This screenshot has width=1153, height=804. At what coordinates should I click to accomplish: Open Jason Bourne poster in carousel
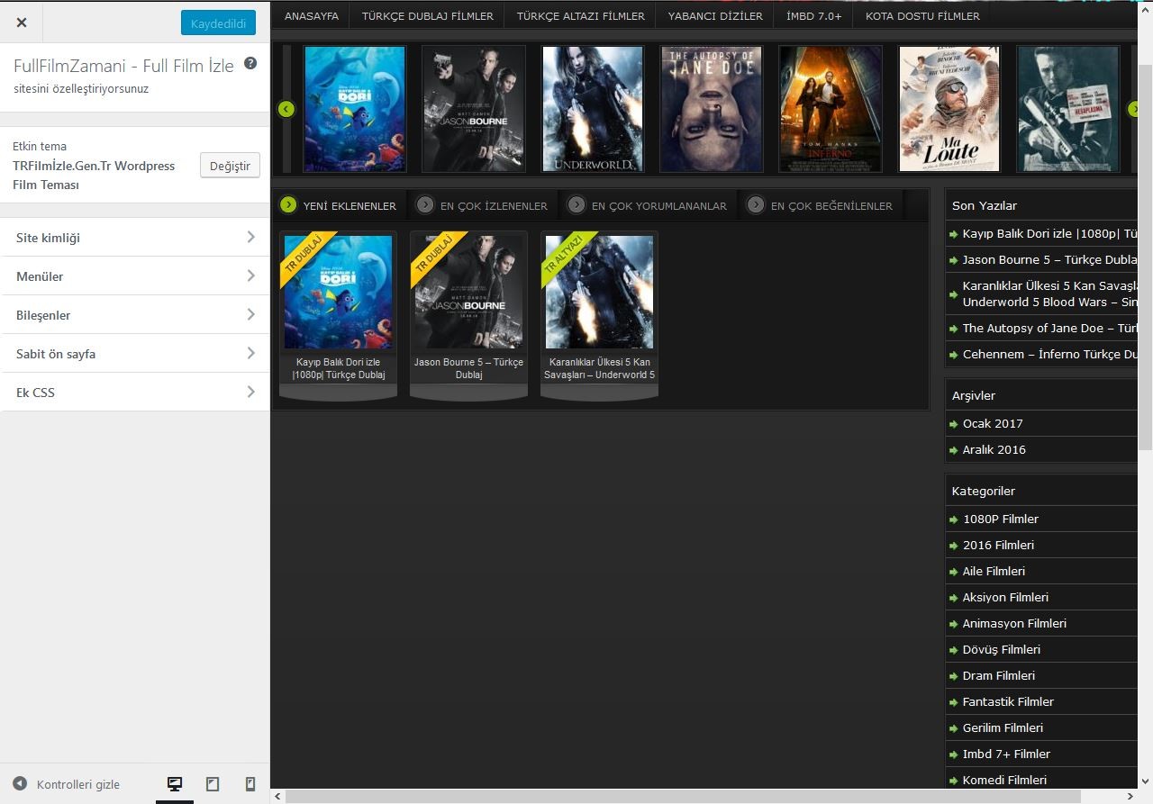point(474,109)
